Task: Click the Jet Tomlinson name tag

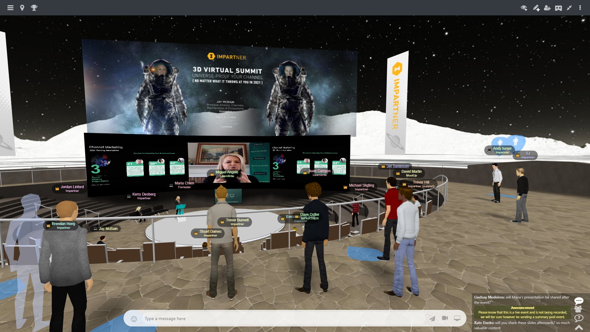Action: 395,166
